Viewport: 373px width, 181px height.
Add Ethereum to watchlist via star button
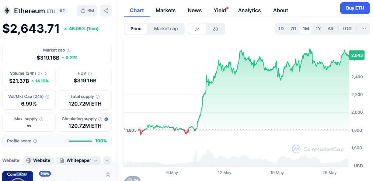click(x=87, y=11)
